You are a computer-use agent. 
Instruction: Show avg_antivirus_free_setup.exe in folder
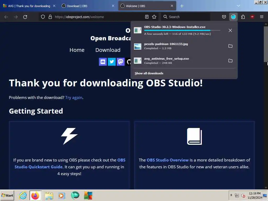coord(230,61)
